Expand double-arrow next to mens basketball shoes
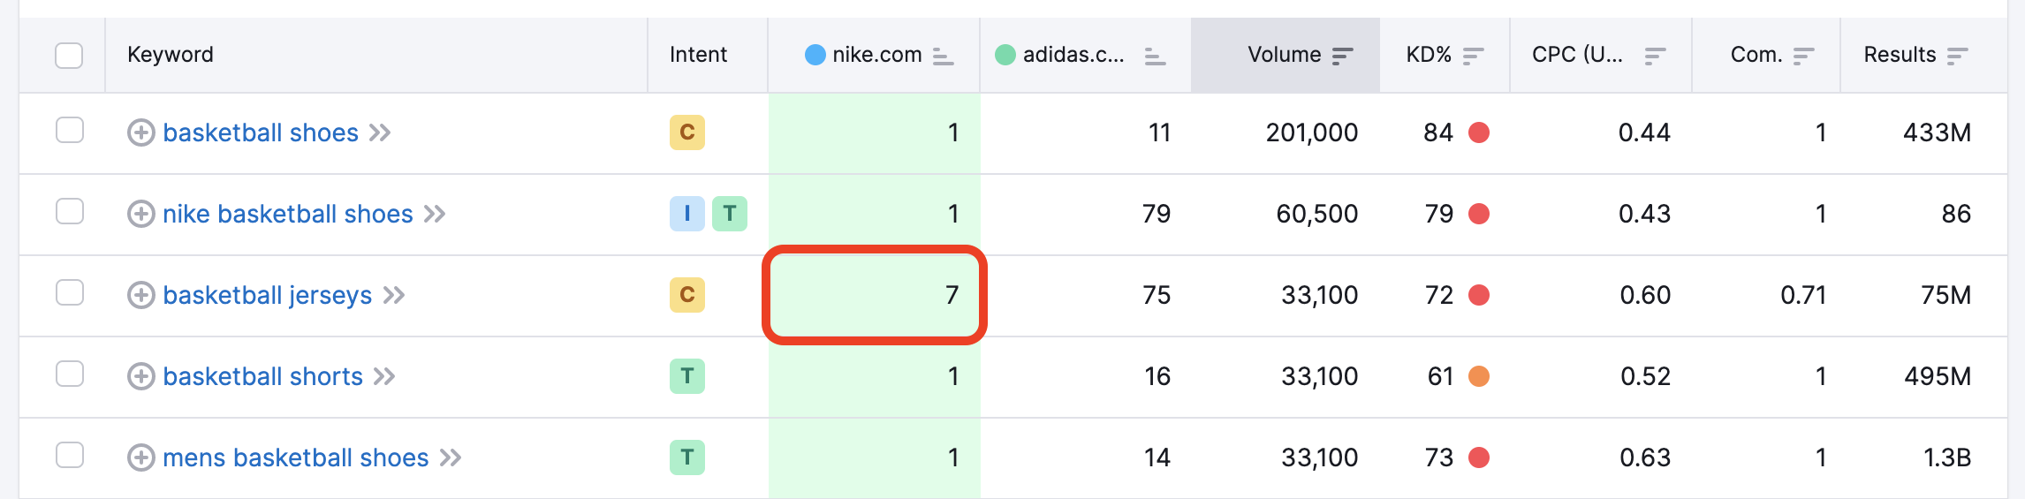The width and height of the screenshot is (2025, 499). tap(451, 457)
